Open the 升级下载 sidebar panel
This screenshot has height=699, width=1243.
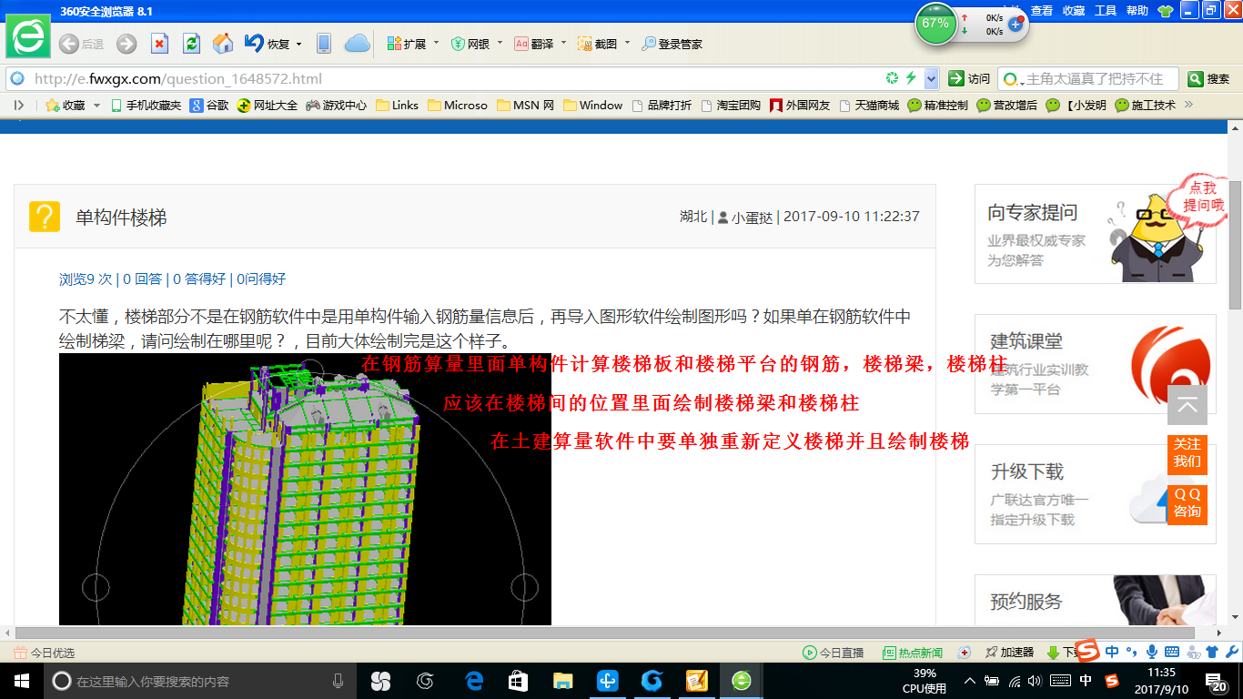(1096, 494)
